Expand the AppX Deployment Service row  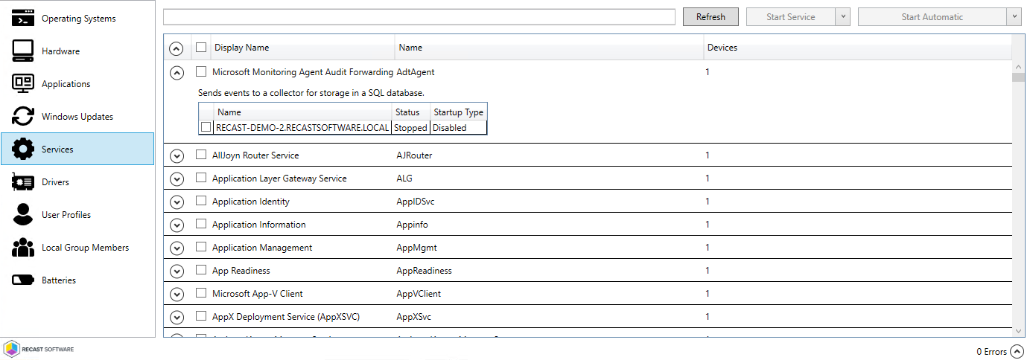[177, 318]
